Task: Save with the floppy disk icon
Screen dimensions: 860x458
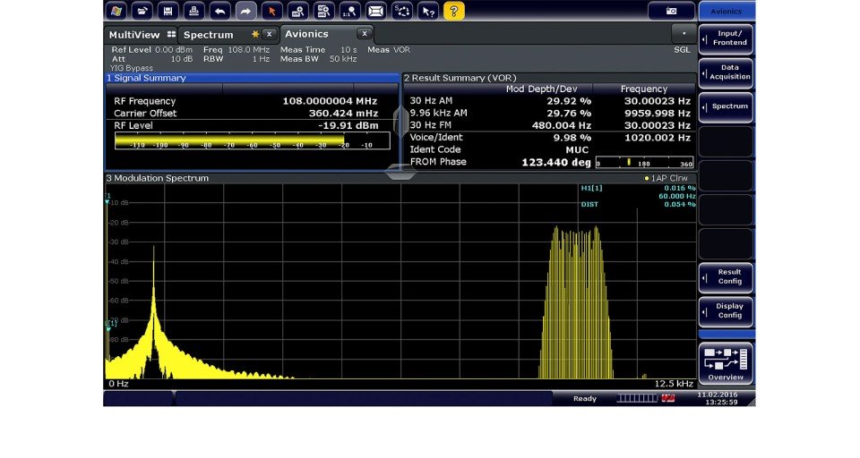Action: (168, 11)
